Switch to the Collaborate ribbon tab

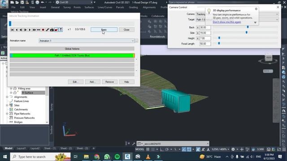[158, 16]
